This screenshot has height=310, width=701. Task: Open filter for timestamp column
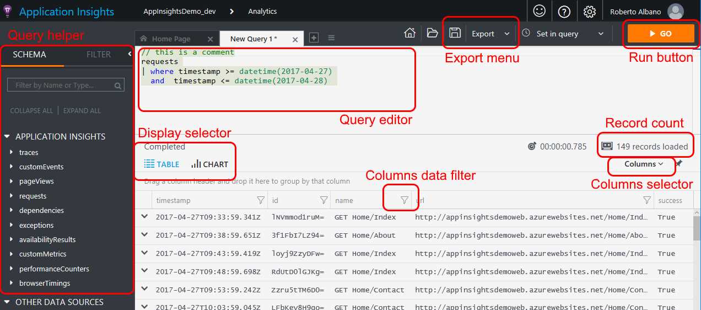click(260, 200)
